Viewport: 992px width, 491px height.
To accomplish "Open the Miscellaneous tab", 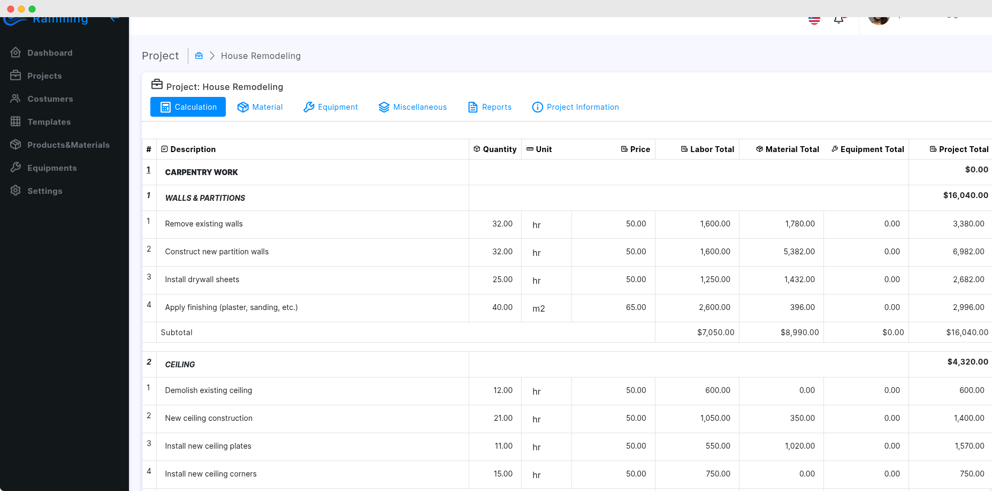I will pyautogui.click(x=413, y=107).
